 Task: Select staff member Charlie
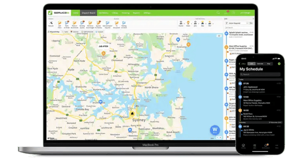(x=181, y=24)
